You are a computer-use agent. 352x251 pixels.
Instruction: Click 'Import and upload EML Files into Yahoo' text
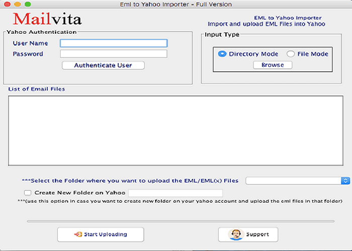tap(267, 24)
